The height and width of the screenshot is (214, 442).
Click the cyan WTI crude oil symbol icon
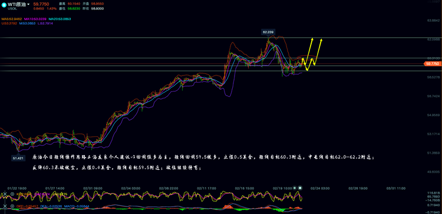coord(4,5)
